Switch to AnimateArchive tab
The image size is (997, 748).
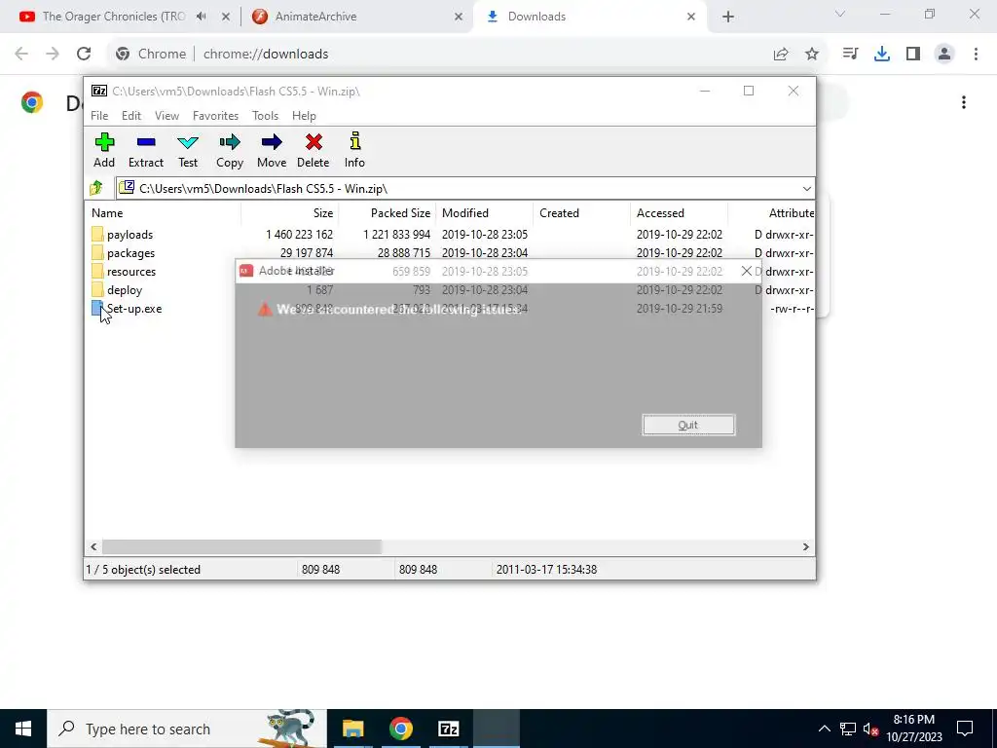314,17
